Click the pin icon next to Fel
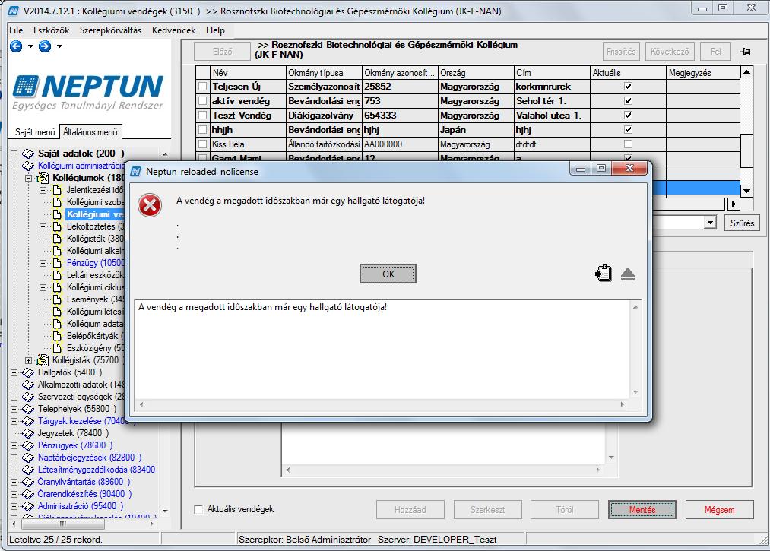The height and width of the screenshot is (551, 770). pyautogui.click(x=745, y=52)
